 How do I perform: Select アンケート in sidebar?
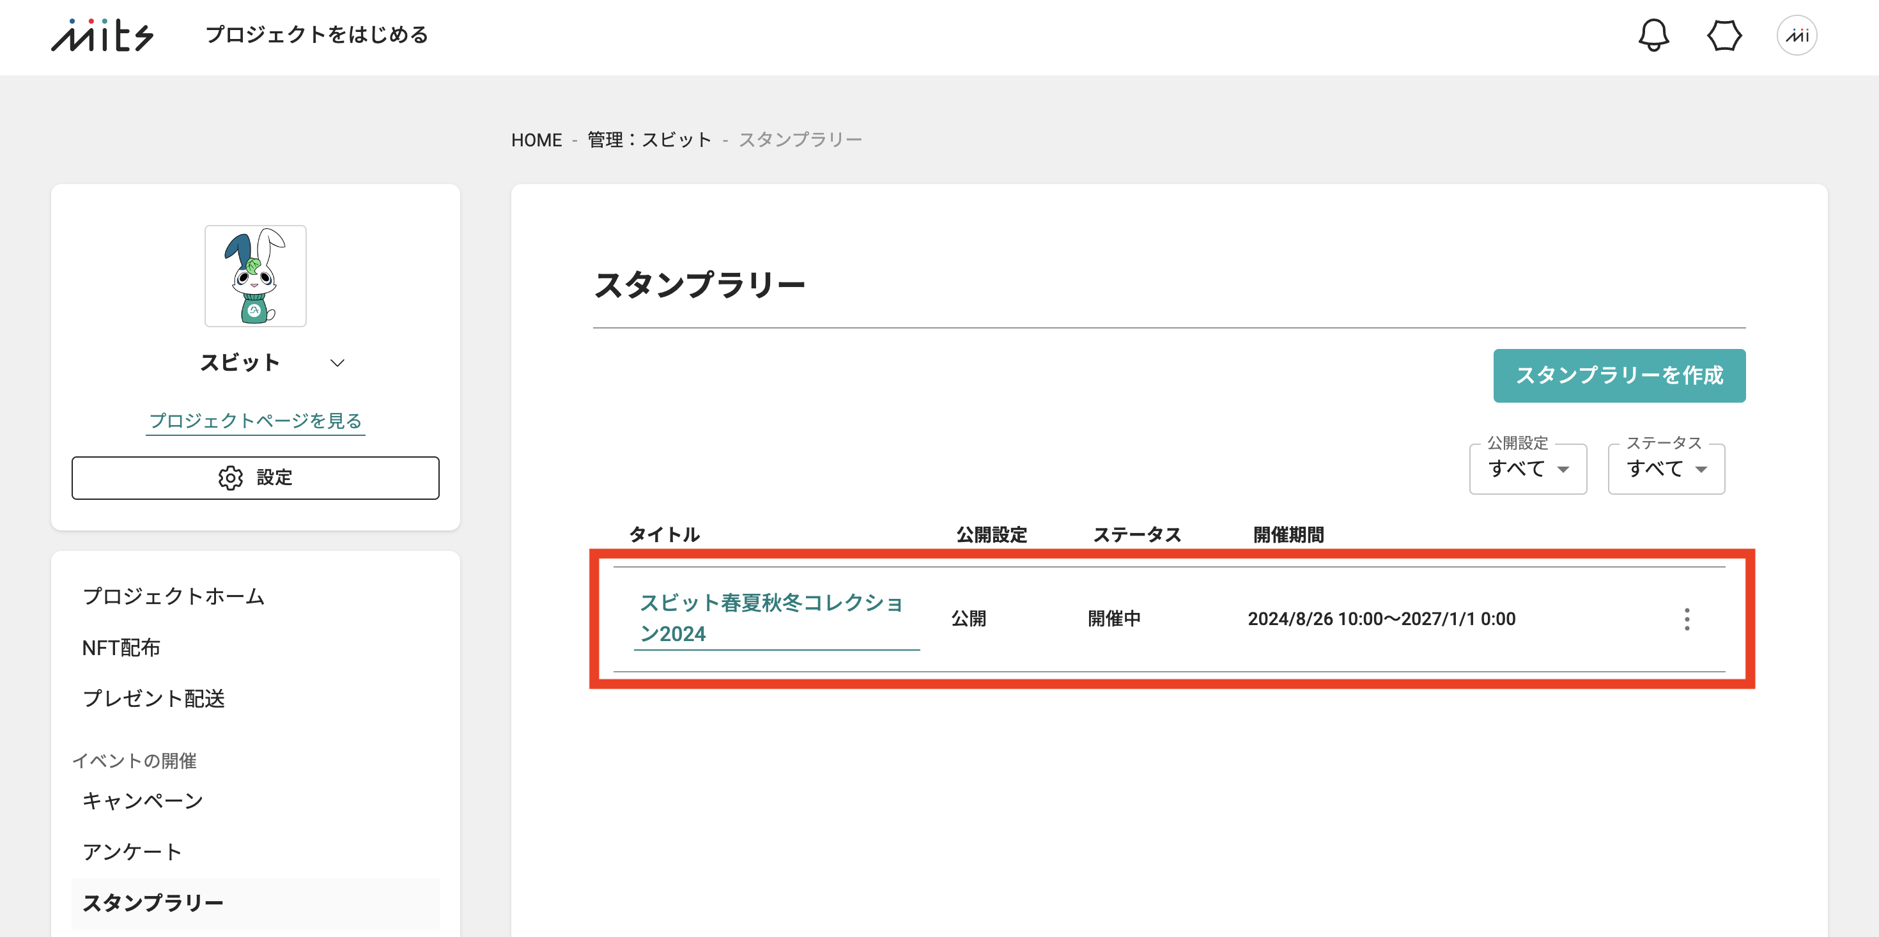click(132, 851)
